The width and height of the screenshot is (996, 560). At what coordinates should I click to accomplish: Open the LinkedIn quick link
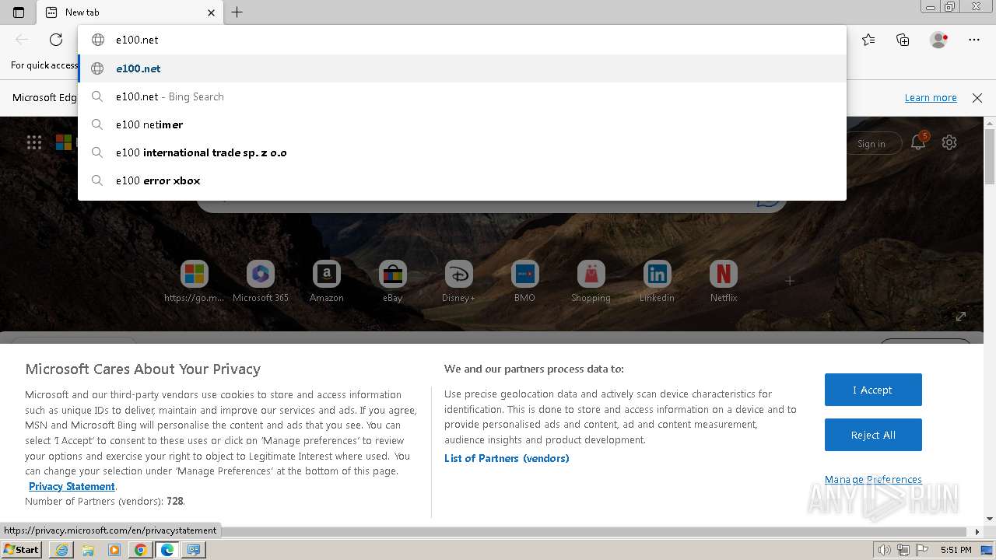[658, 282]
